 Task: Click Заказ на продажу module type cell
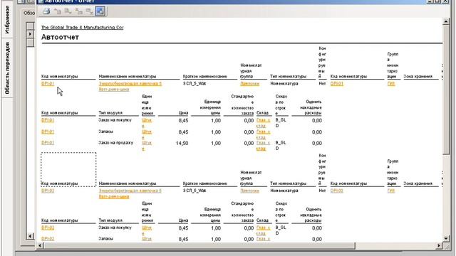115,143
